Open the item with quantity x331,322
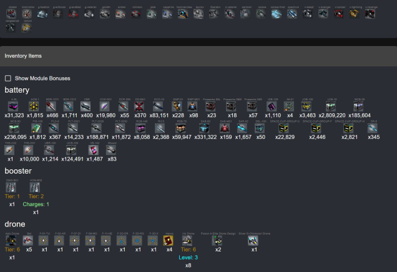The image size is (397, 272). (205, 128)
